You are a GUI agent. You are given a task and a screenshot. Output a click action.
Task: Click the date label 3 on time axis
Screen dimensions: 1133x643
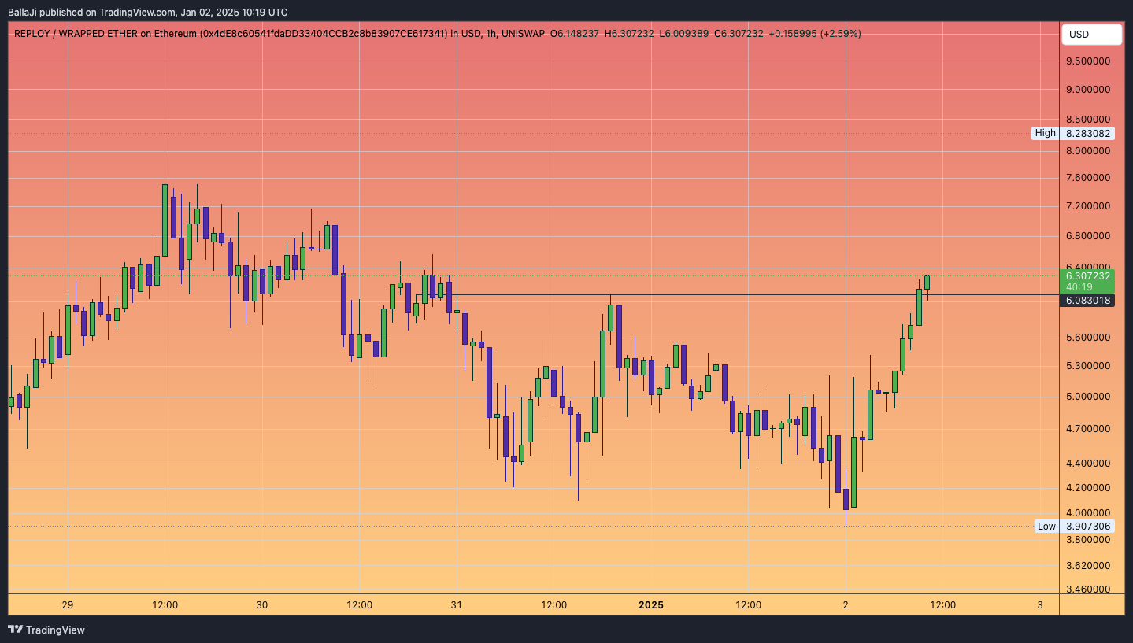click(1040, 605)
